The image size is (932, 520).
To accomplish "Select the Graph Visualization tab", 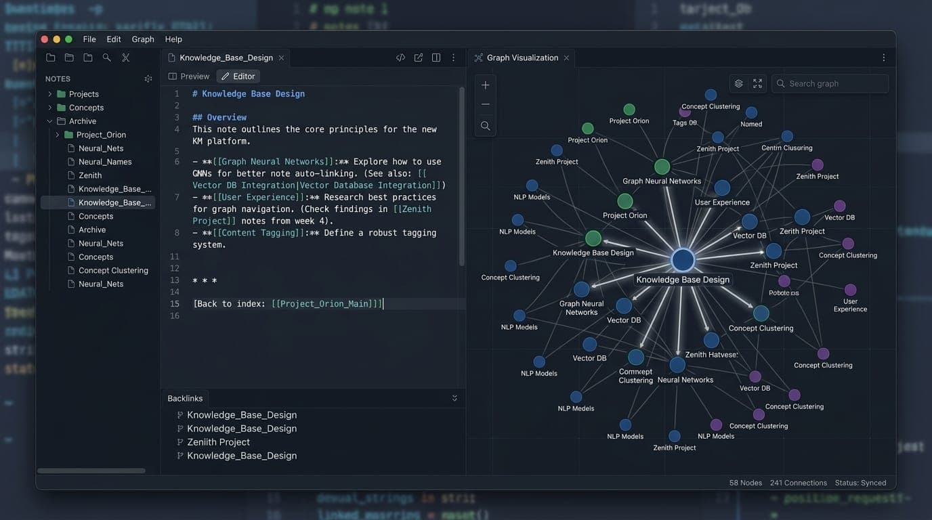I will point(522,58).
